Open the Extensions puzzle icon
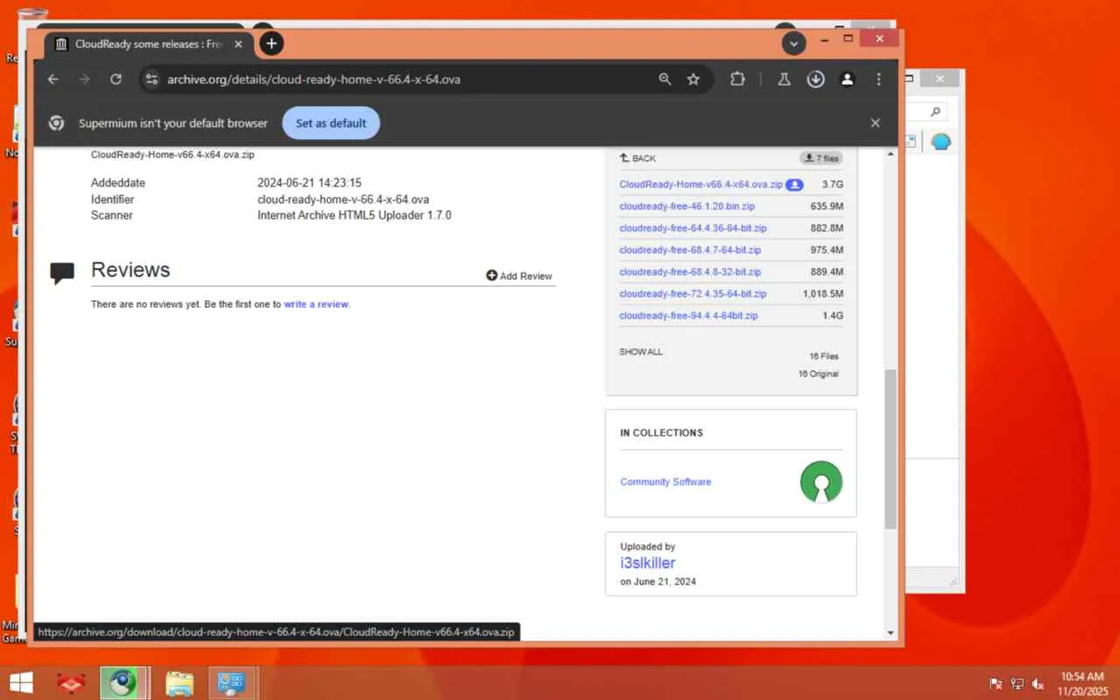Image resolution: width=1120 pixels, height=700 pixels. tap(738, 80)
